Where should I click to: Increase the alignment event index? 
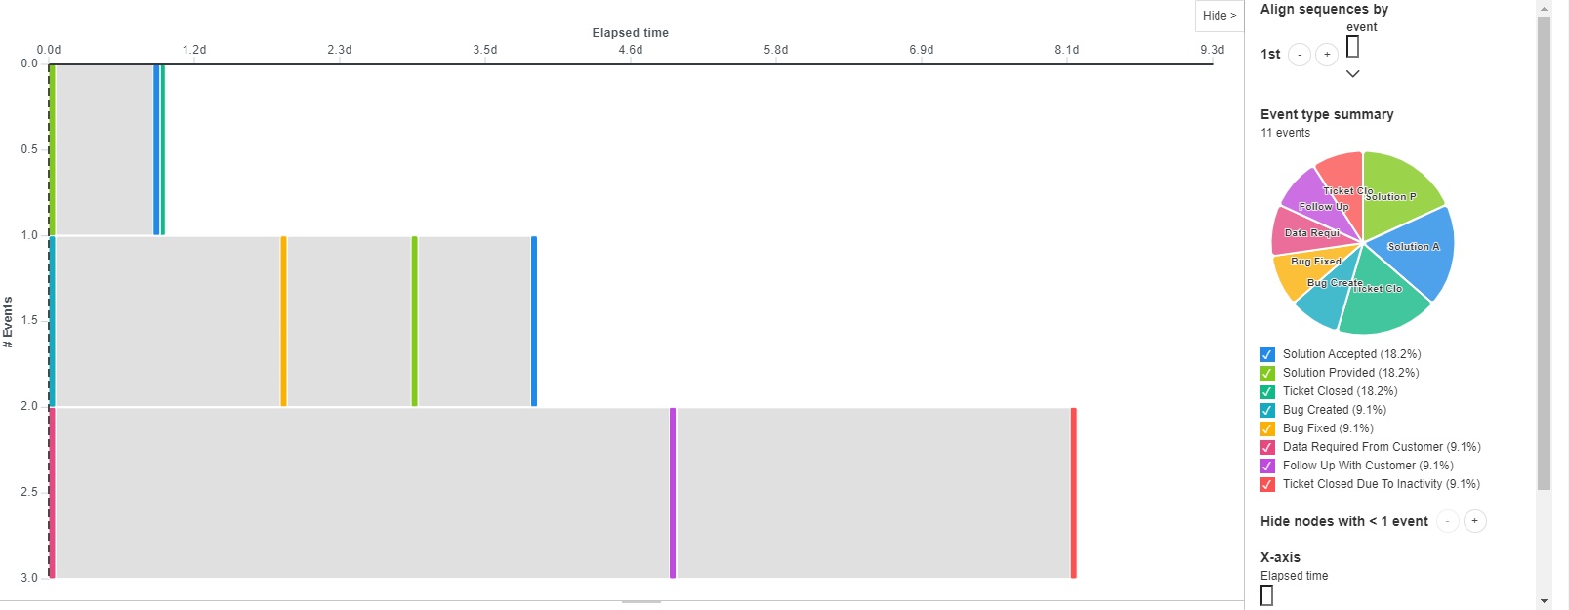pyautogui.click(x=1327, y=55)
